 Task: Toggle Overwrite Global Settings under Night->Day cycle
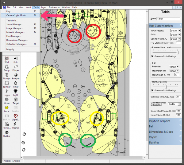tap(152, 90)
